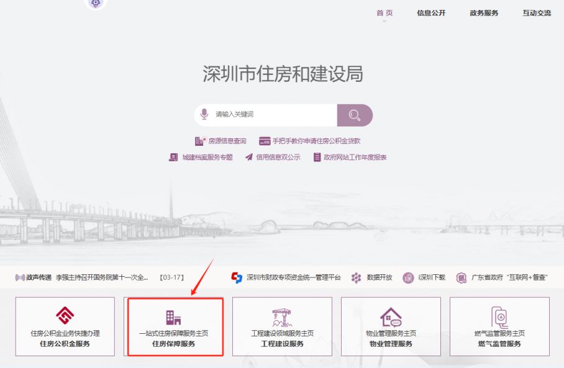
Task: Open the 工程建设服务 construction crane icon
Action: coord(281,316)
